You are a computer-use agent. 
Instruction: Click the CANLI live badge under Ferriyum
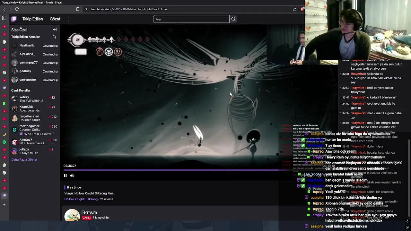(x=86, y=218)
